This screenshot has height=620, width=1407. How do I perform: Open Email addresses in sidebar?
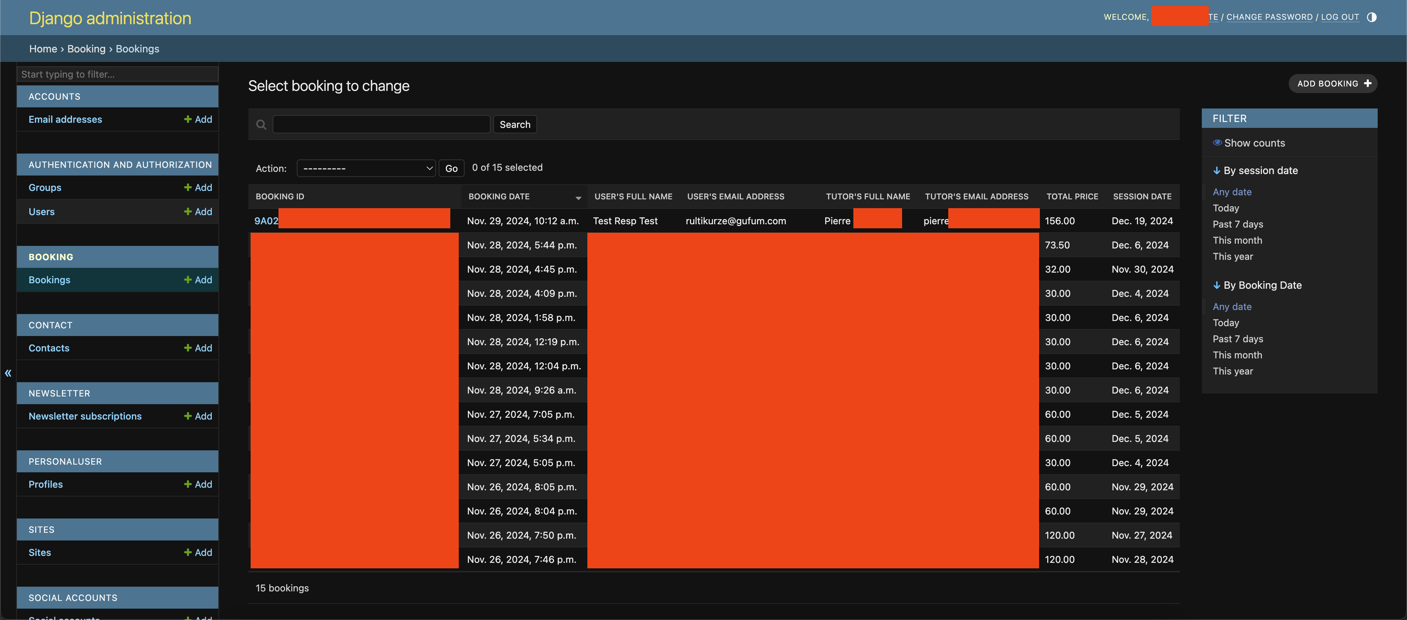[65, 119]
